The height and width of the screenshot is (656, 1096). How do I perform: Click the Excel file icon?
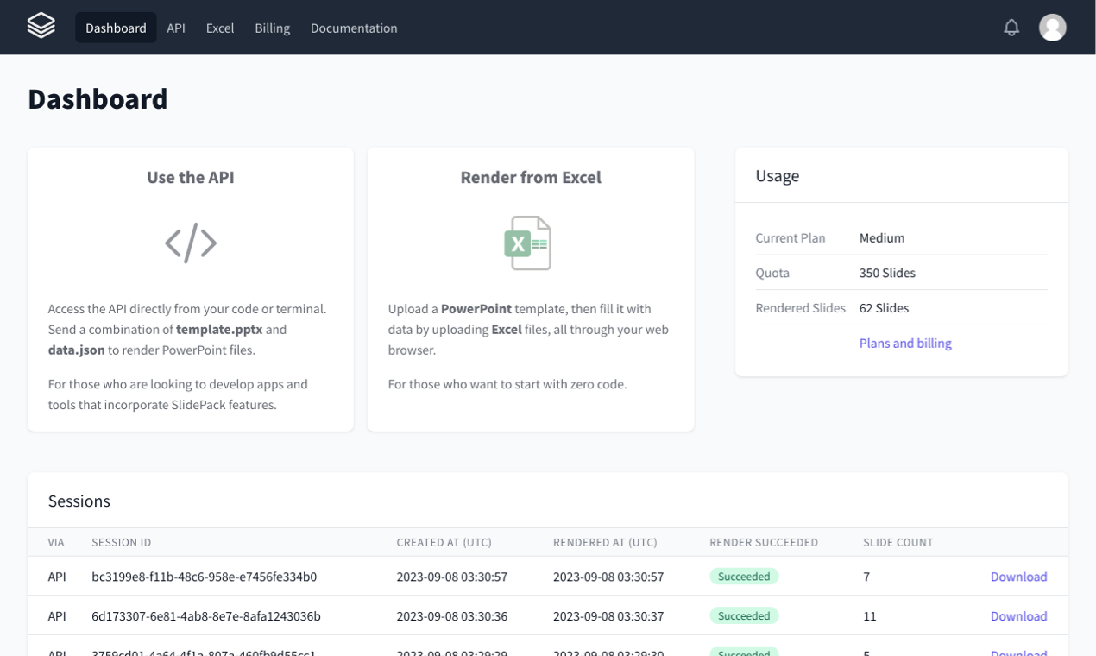click(527, 243)
